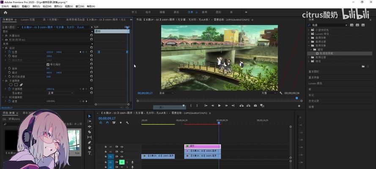The image size is (376, 169).
Task: Click the linked selection icon in the timeline
Action: (x=114, y=123)
